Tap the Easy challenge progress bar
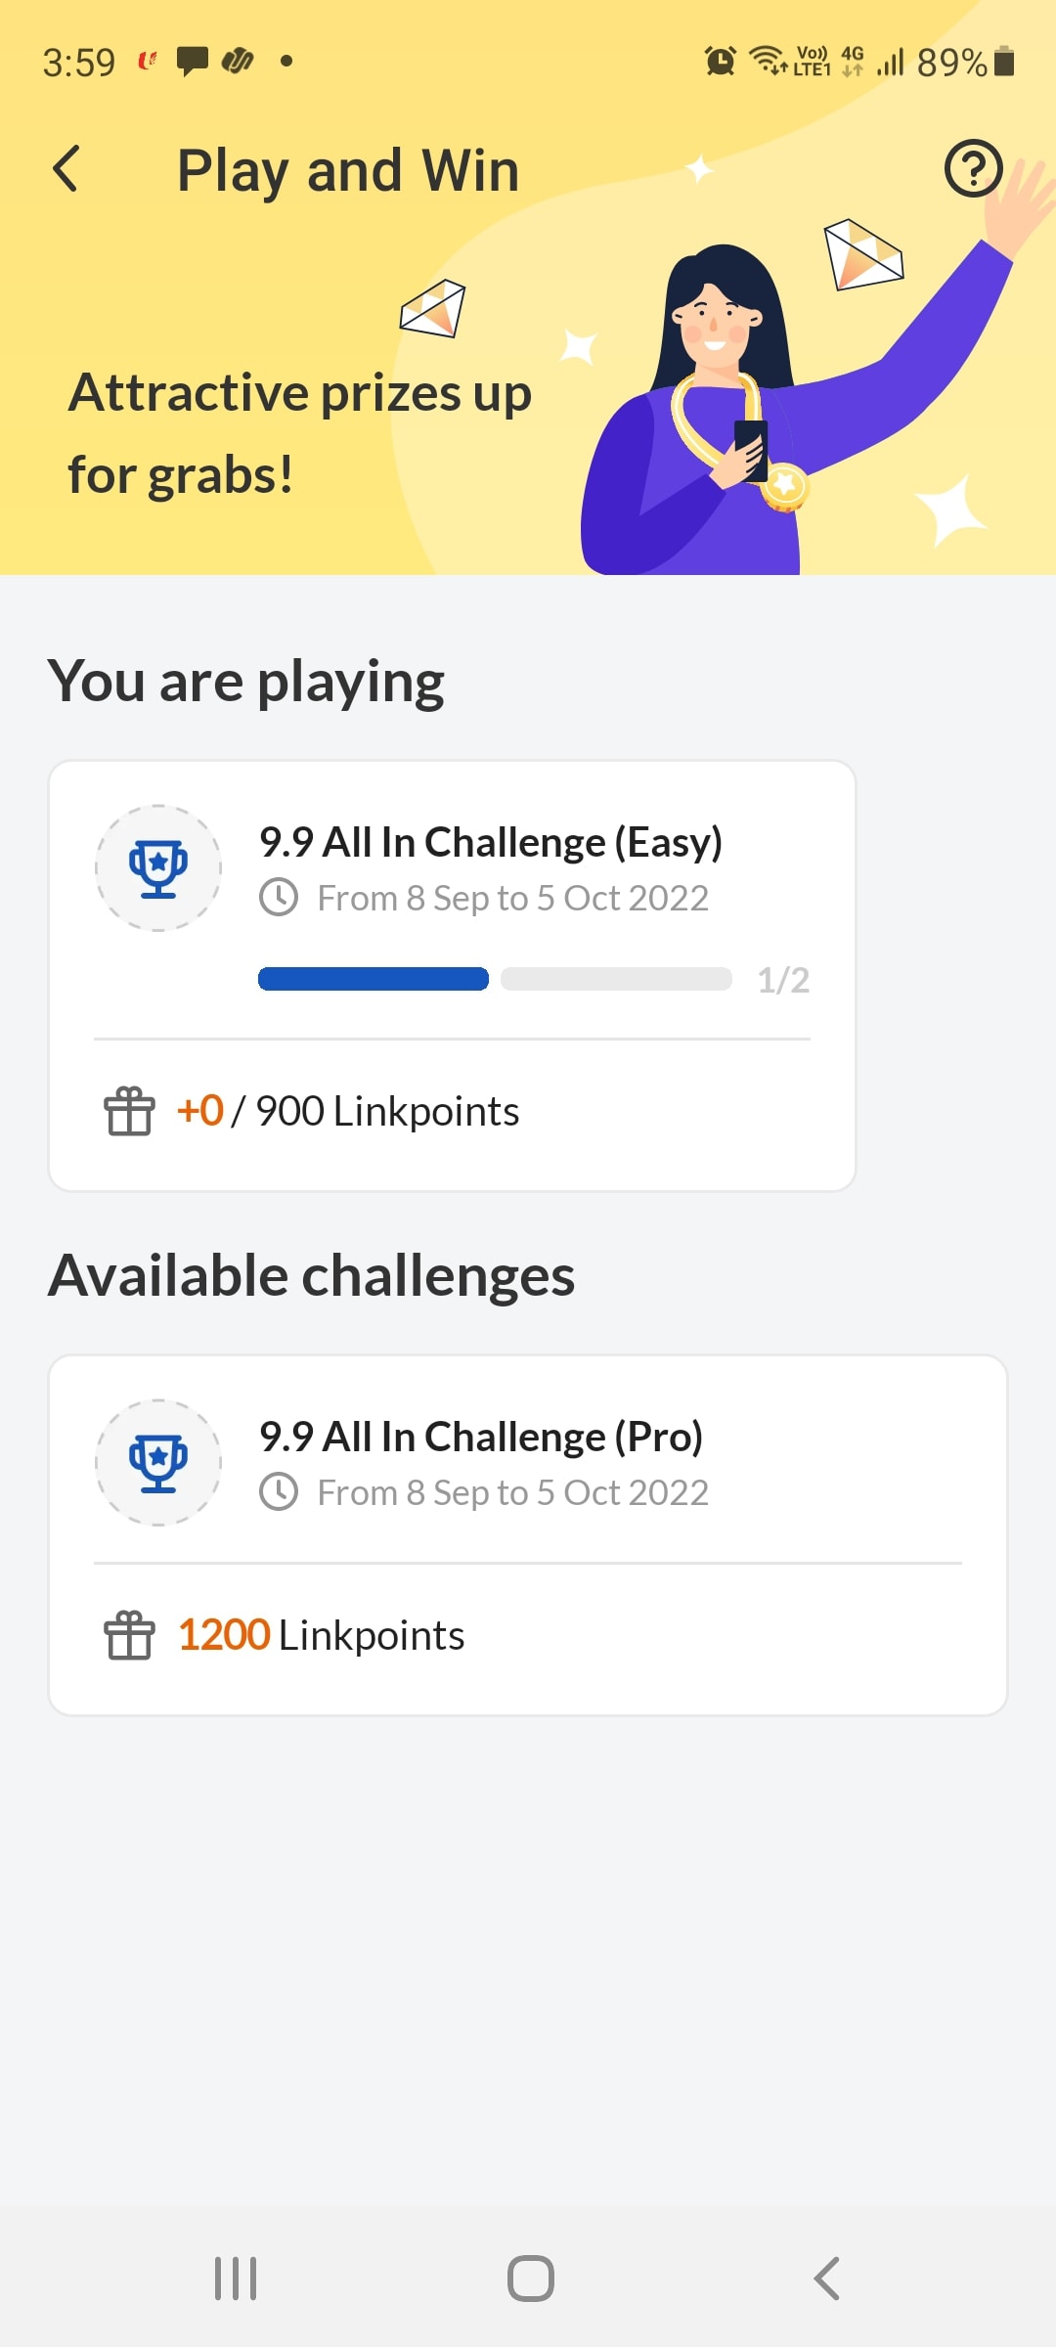Image resolution: width=1056 pixels, height=2347 pixels. pos(494,979)
